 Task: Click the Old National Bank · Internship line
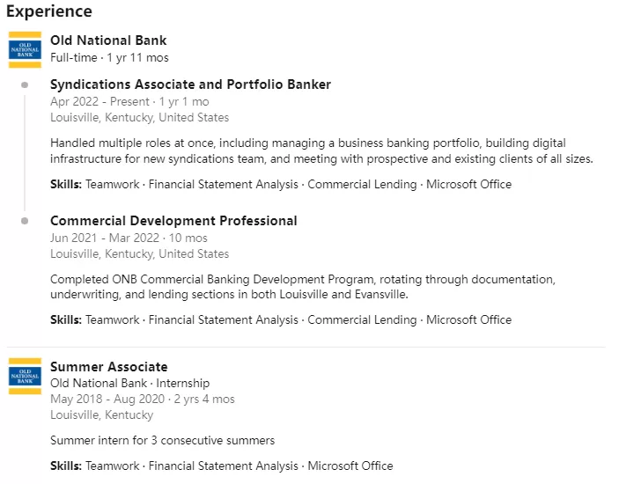(x=130, y=383)
